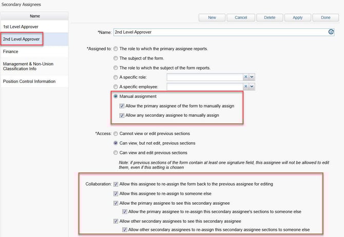
Task: Click the Delete button
Action: (x=270, y=17)
